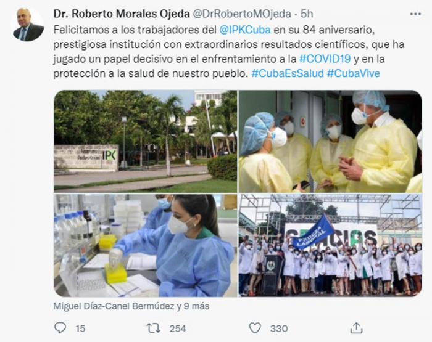Like the tweet with heart icon
Viewport: 432px width, 342px height.
pyautogui.click(x=255, y=328)
